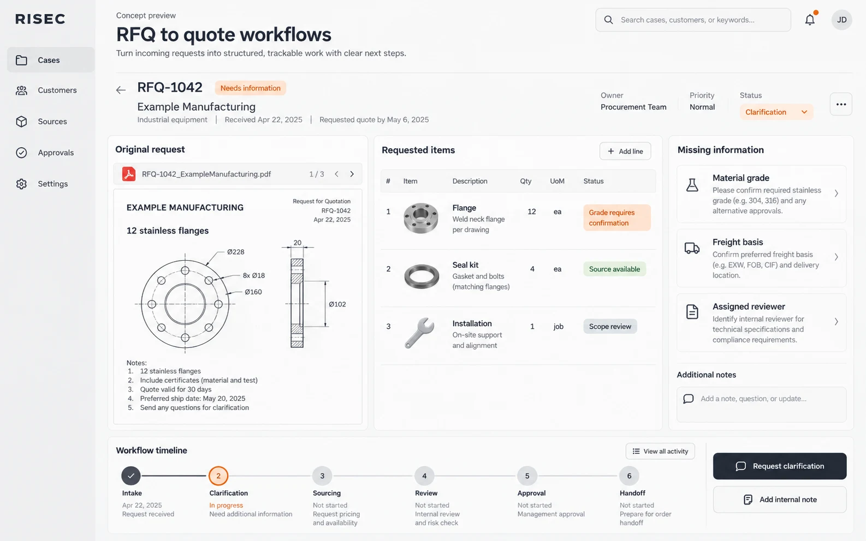The image size is (866, 541).
Task: Click the Scope review status badge
Action: (x=610, y=326)
